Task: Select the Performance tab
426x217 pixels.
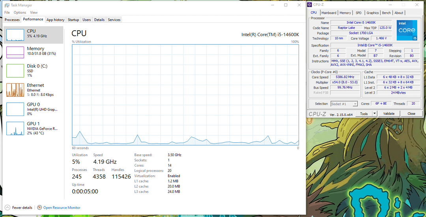Action: click(x=33, y=19)
